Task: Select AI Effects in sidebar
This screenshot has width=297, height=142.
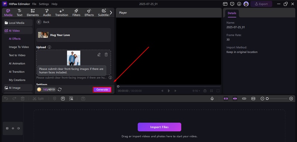Action: click(x=15, y=39)
